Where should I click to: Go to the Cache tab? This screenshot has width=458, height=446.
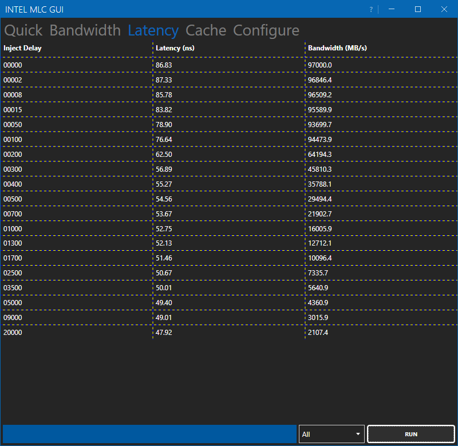(206, 30)
